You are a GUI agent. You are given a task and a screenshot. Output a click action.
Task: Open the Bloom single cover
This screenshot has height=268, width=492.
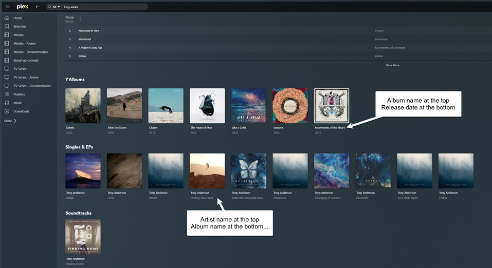coord(166,171)
